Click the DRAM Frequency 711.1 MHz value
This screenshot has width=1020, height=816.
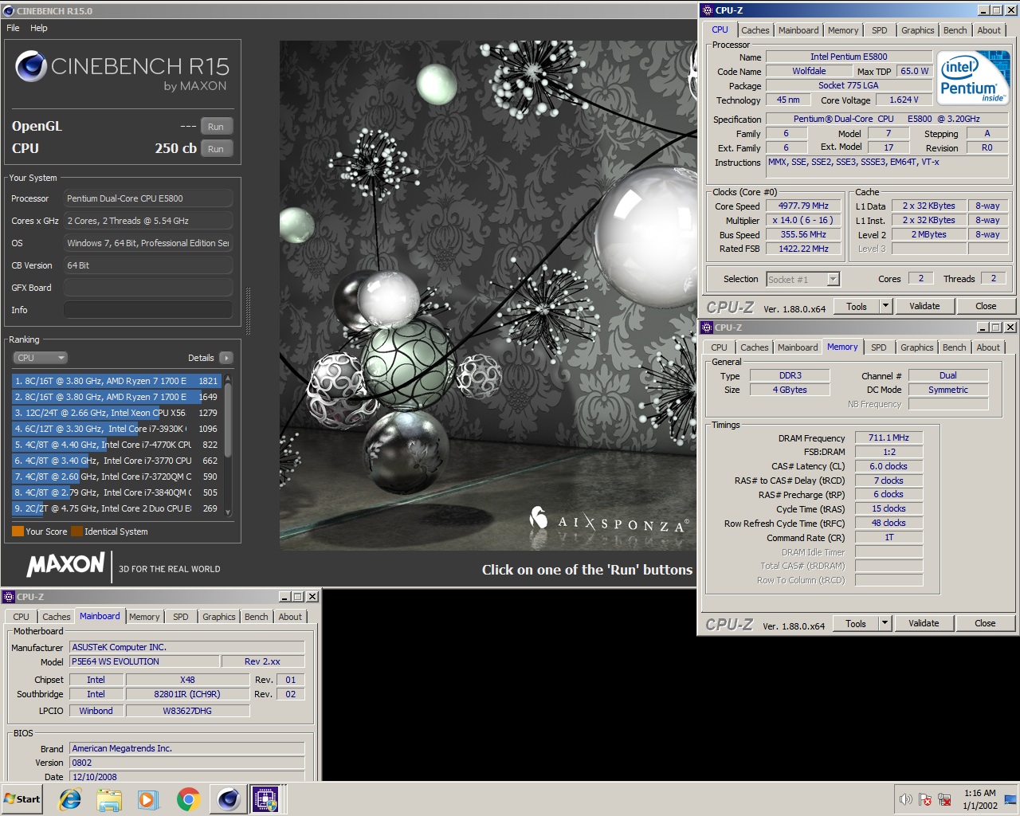tap(889, 437)
